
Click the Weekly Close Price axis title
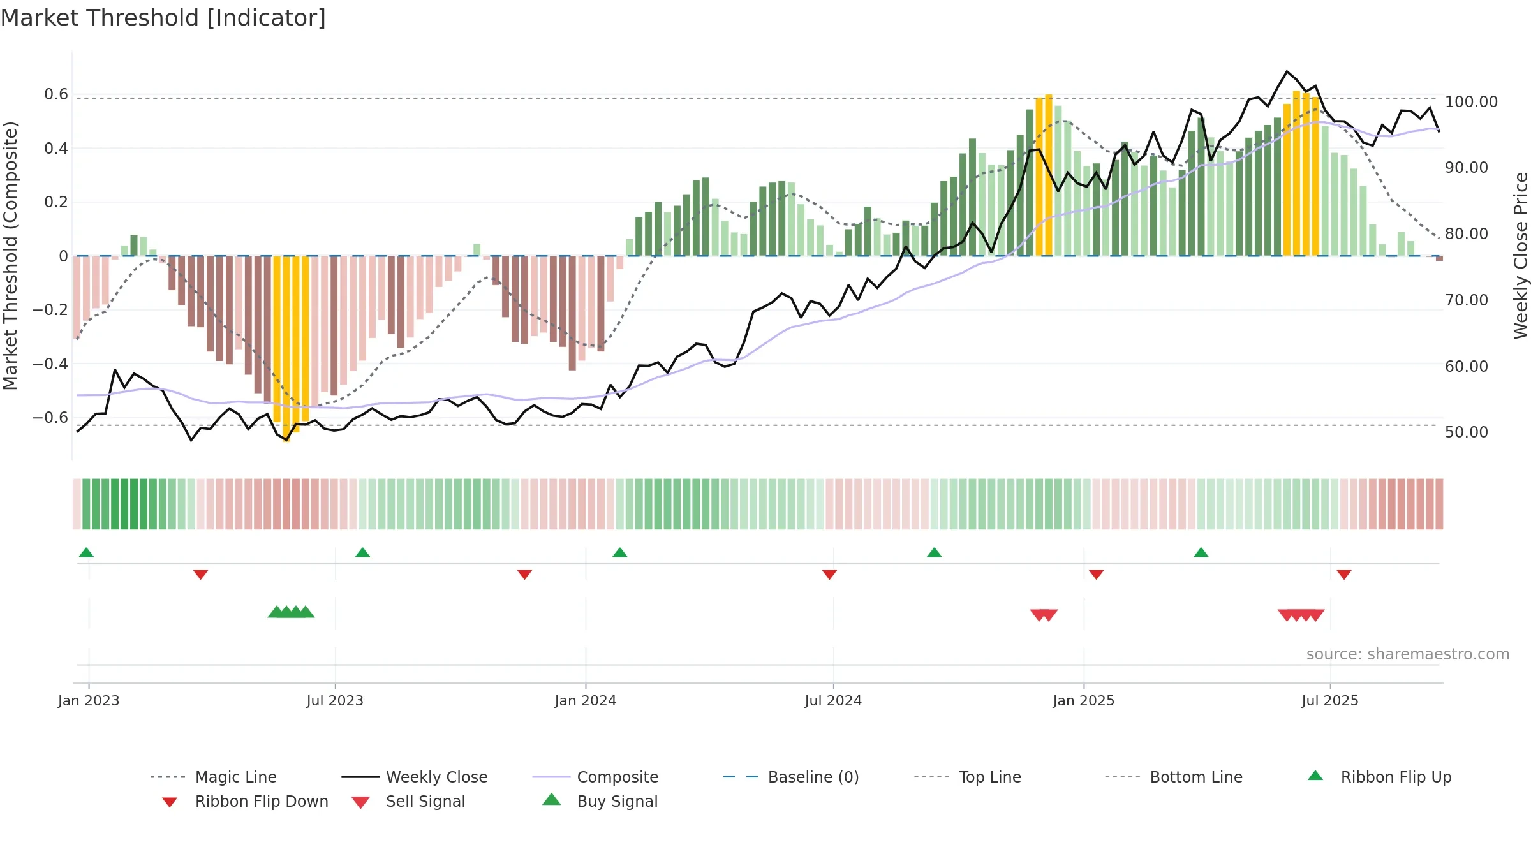click(x=1521, y=255)
